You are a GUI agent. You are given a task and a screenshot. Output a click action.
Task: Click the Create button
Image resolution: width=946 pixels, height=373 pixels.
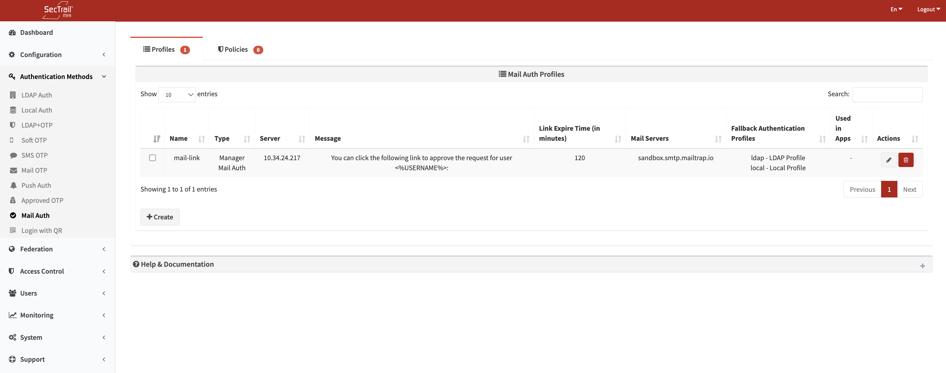(x=160, y=217)
